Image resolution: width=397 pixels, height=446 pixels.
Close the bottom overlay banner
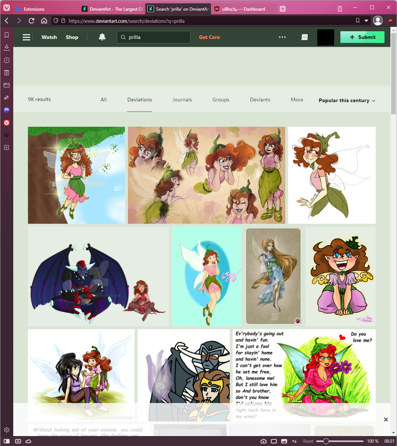386,420
